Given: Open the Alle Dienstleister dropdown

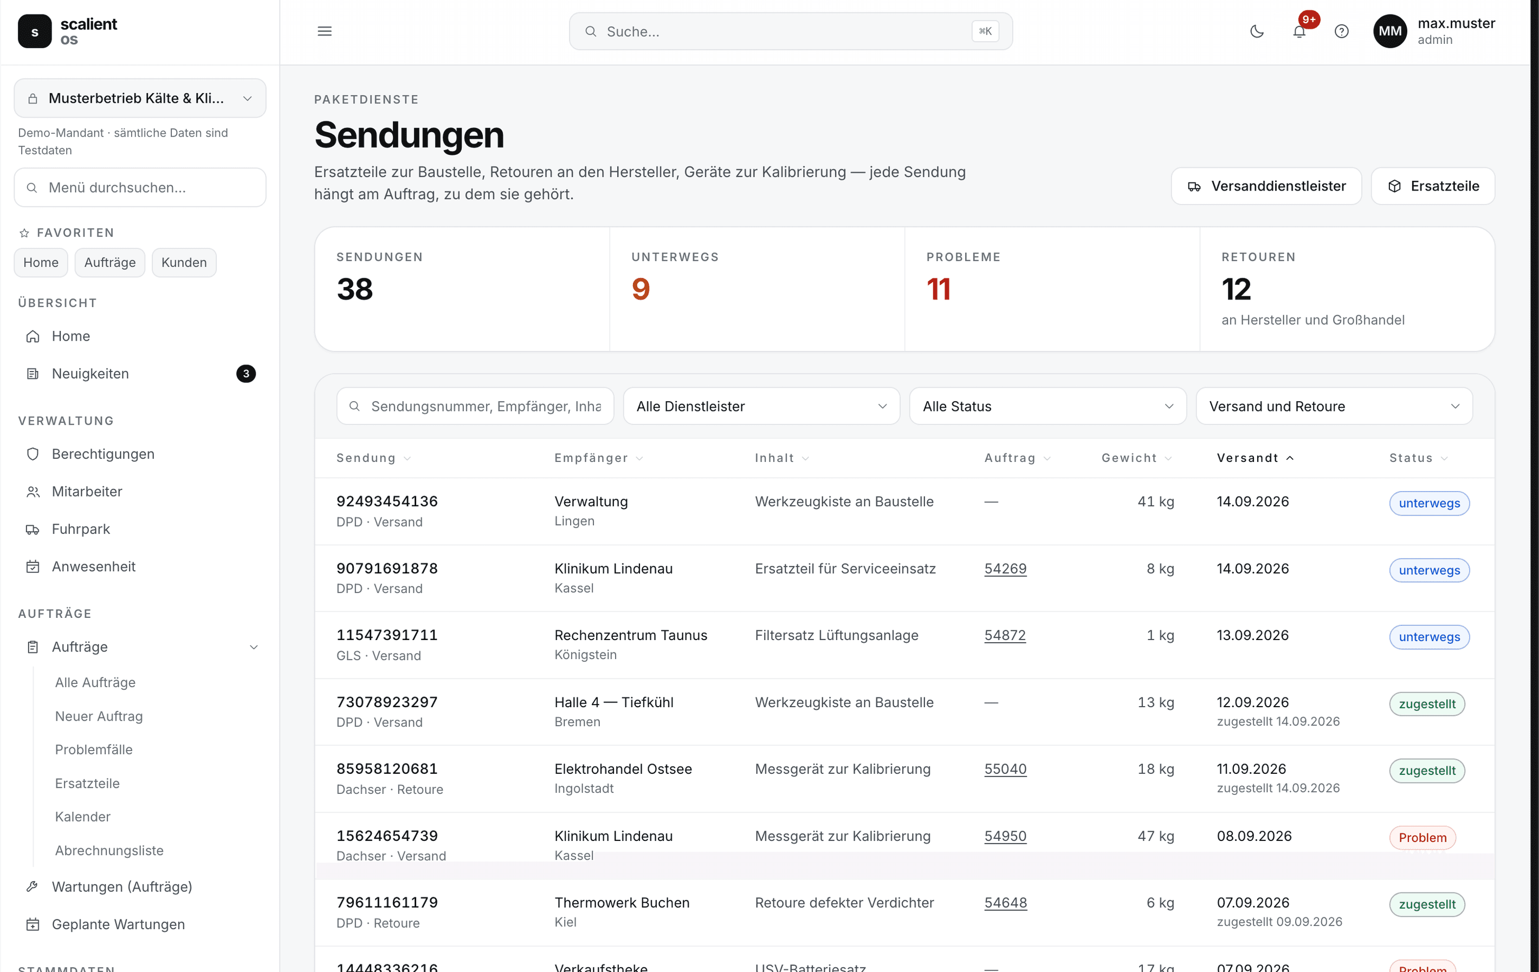Looking at the screenshot, I should [761, 406].
